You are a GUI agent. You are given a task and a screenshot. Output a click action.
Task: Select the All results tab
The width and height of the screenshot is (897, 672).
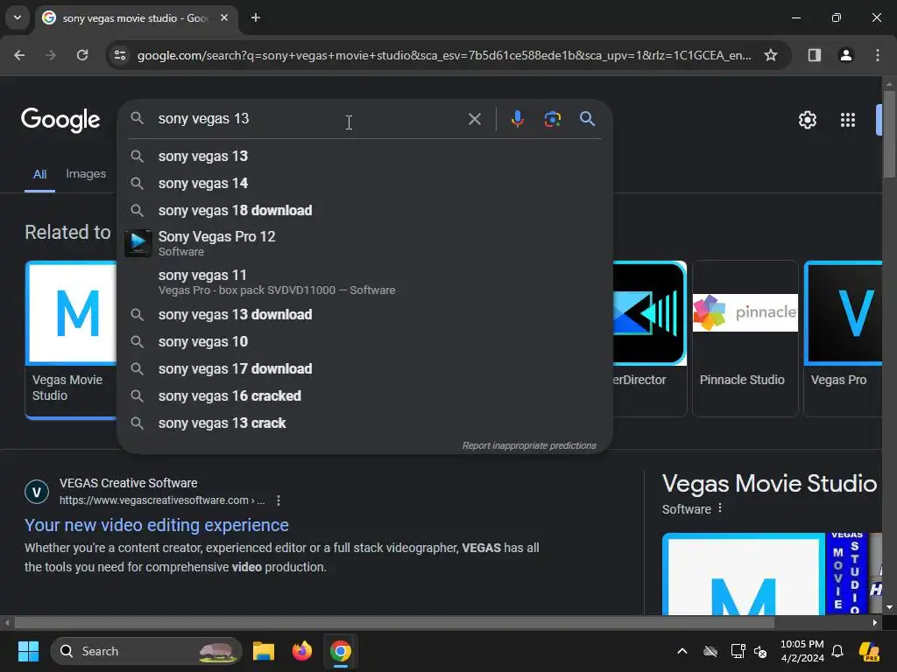[x=39, y=174]
